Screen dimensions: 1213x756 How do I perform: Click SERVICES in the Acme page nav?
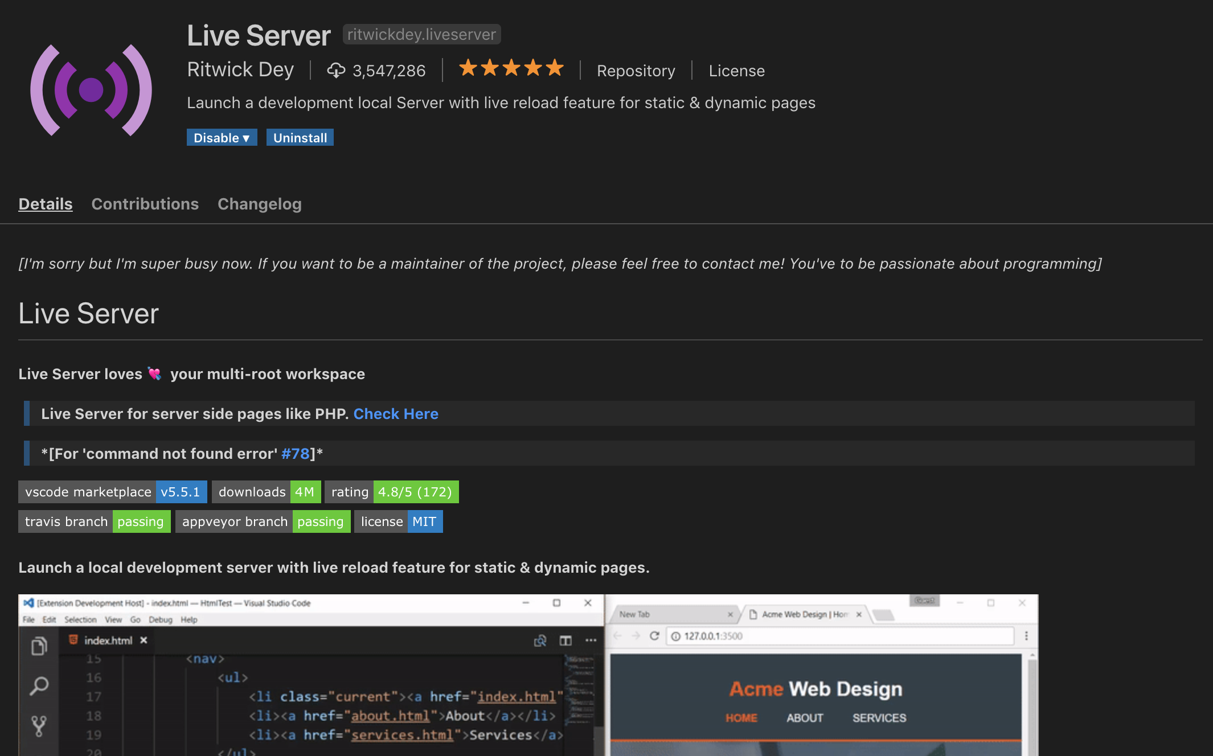click(879, 718)
